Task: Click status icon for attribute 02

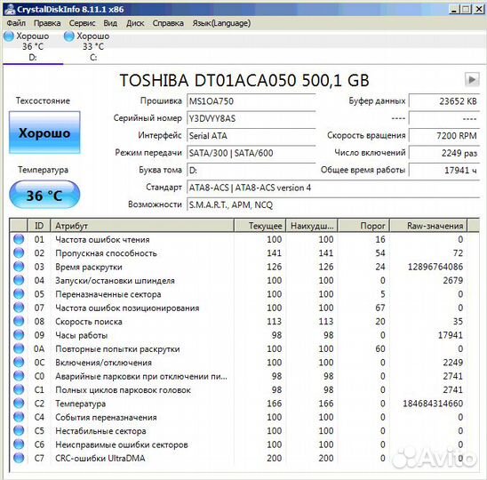Action: click(19, 253)
